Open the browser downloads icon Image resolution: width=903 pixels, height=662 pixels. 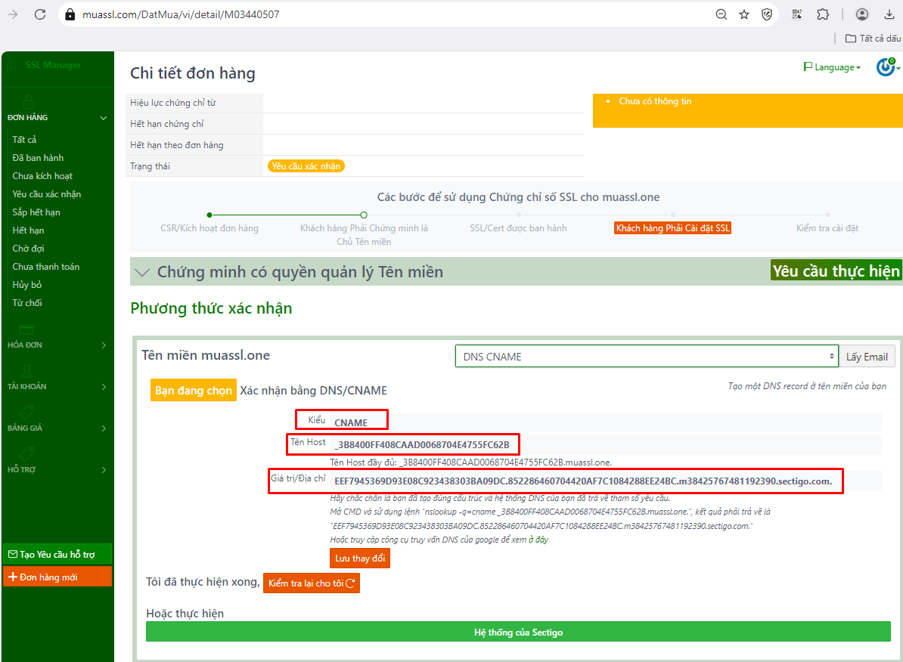(888, 14)
